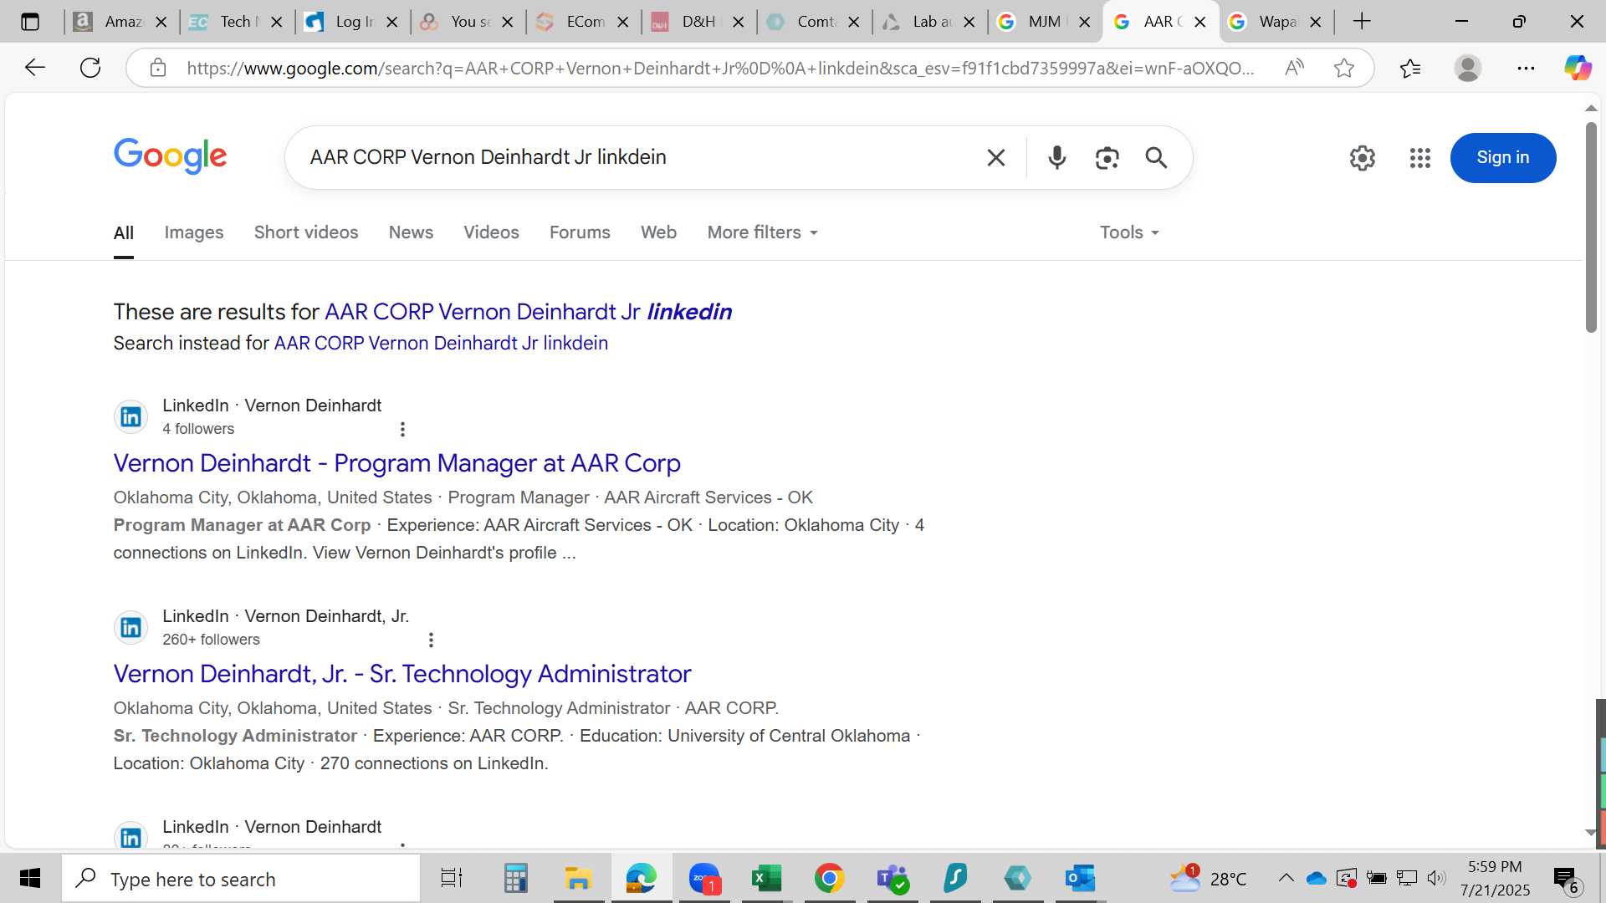Open Excel from the taskbar

[x=766, y=878]
